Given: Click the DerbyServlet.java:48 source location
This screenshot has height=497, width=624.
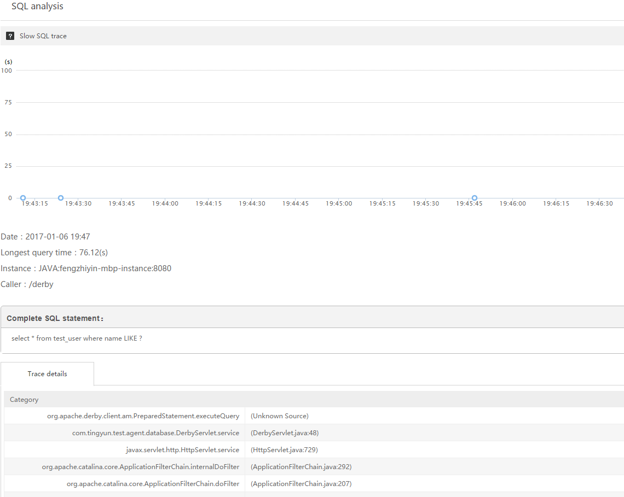Looking at the screenshot, I should [x=285, y=433].
